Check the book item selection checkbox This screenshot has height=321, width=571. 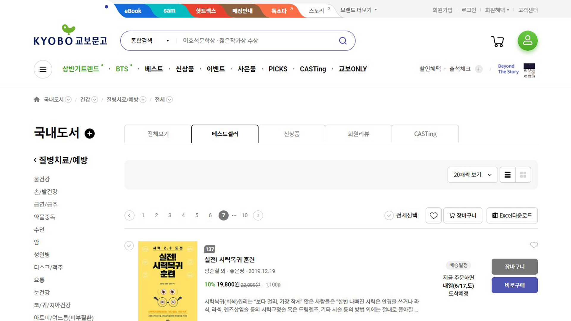[129, 246]
